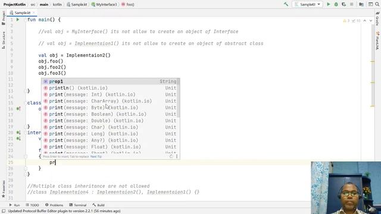Choose print(message: Any?) suggestion

[110, 140]
